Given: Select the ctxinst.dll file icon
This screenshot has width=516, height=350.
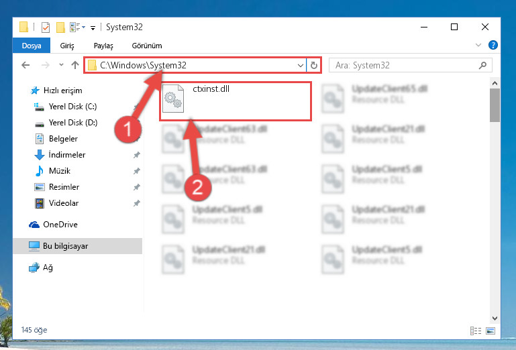Looking at the screenshot, I should 173,99.
